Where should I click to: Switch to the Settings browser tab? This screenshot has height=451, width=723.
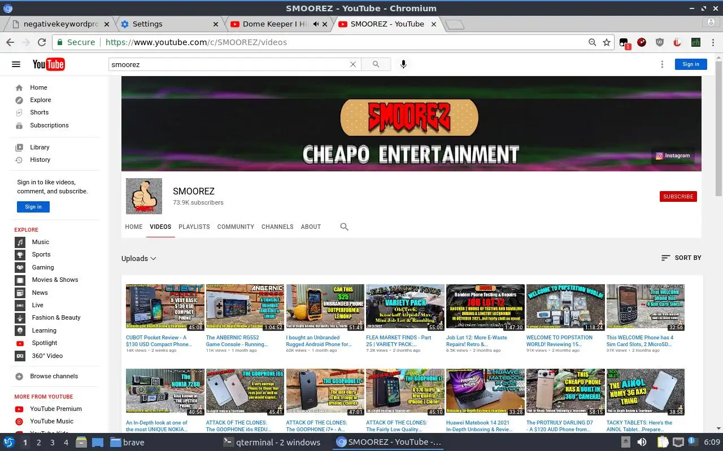(x=169, y=24)
